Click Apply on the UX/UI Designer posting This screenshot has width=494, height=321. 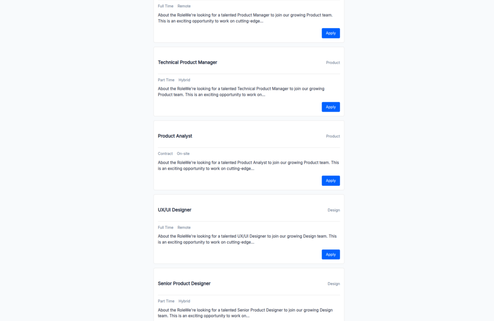pyautogui.click(x=330, y=254)
